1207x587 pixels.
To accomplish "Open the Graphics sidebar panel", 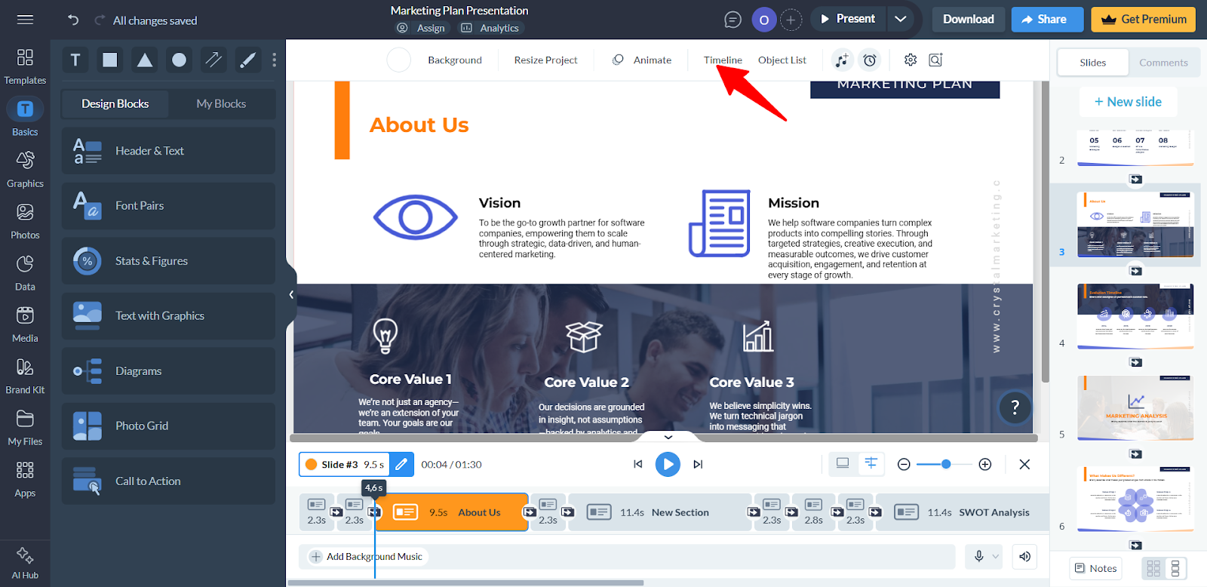I will pyautogui.click(x=25, y=169).
